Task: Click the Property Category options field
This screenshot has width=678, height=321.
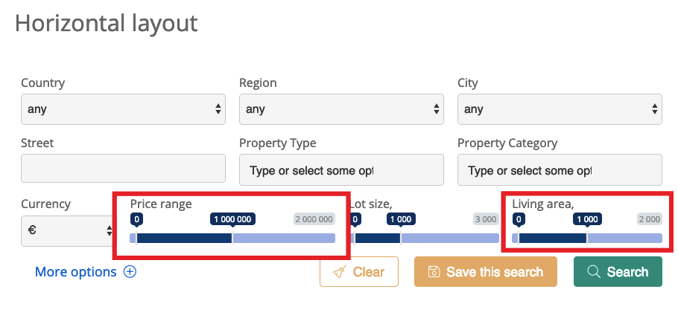Action: (559, 170)
